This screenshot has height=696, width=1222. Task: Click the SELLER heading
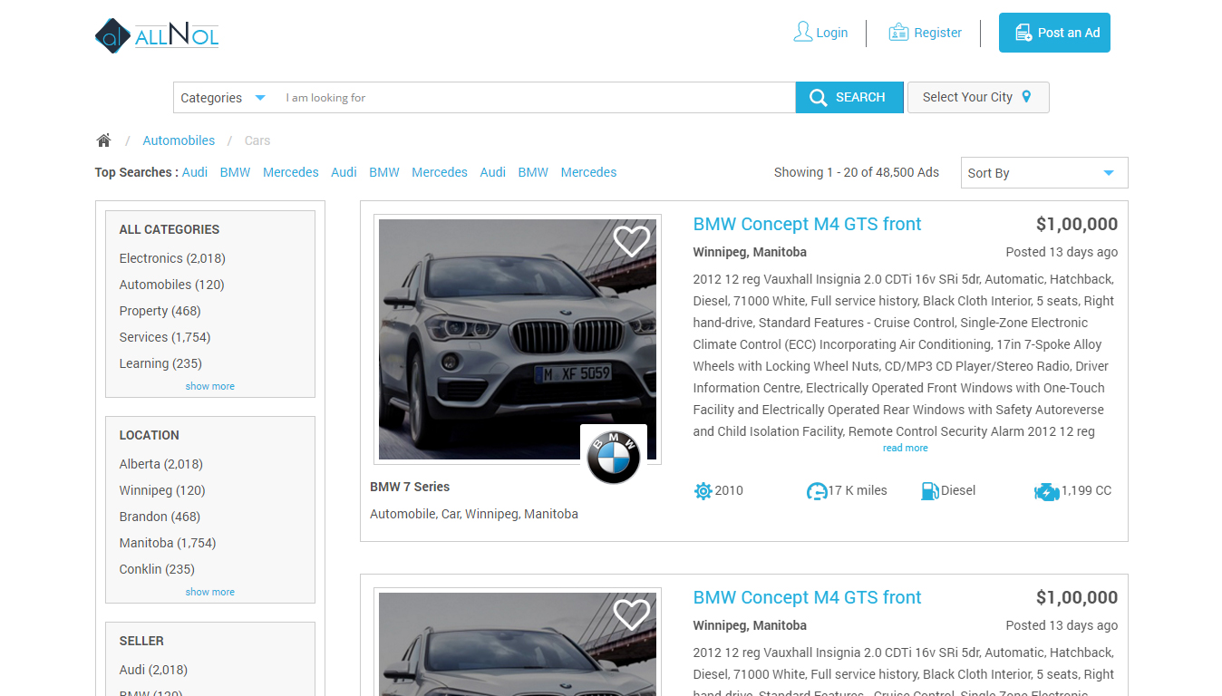point(141,641)
